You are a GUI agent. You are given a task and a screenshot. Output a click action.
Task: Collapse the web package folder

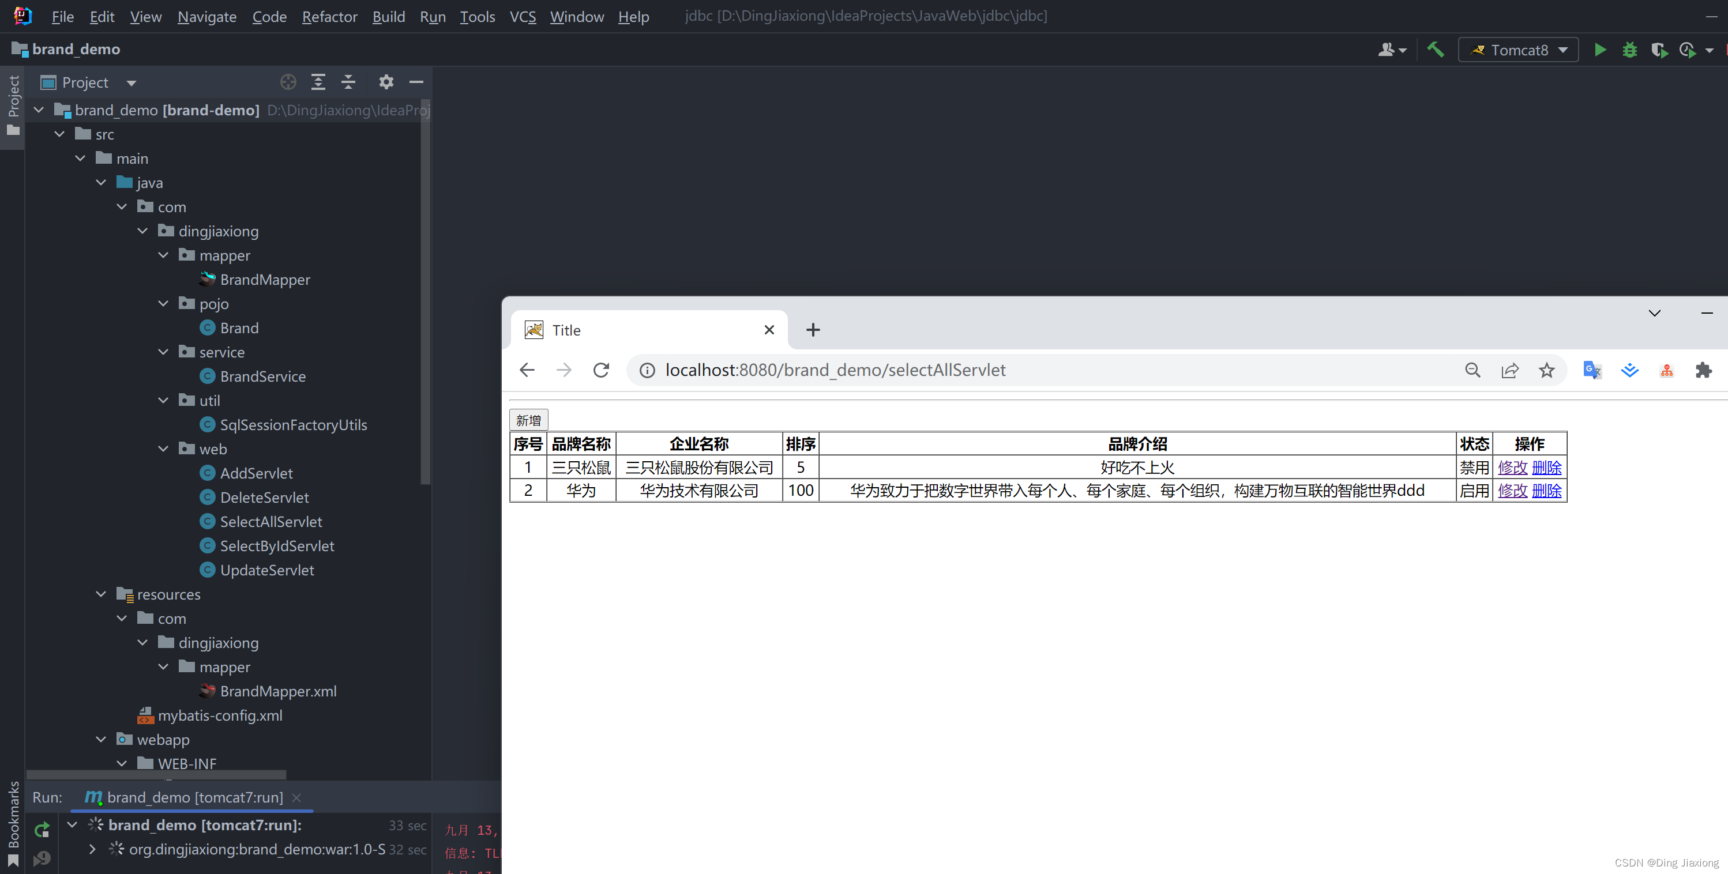pos(163,449)
